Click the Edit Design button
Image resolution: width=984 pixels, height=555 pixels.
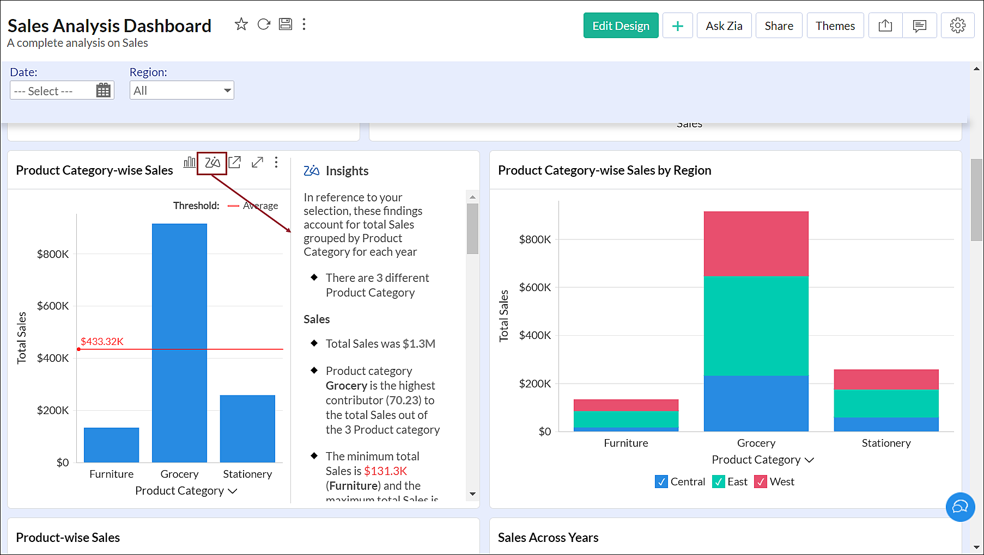click(x=621, y=26)
